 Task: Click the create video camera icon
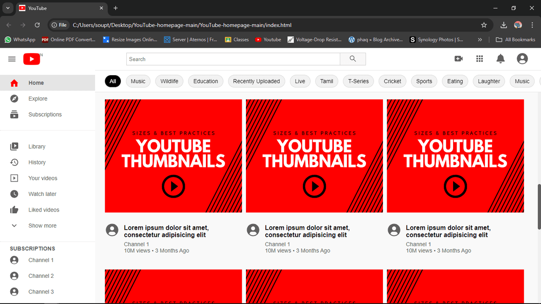point(459,59)
